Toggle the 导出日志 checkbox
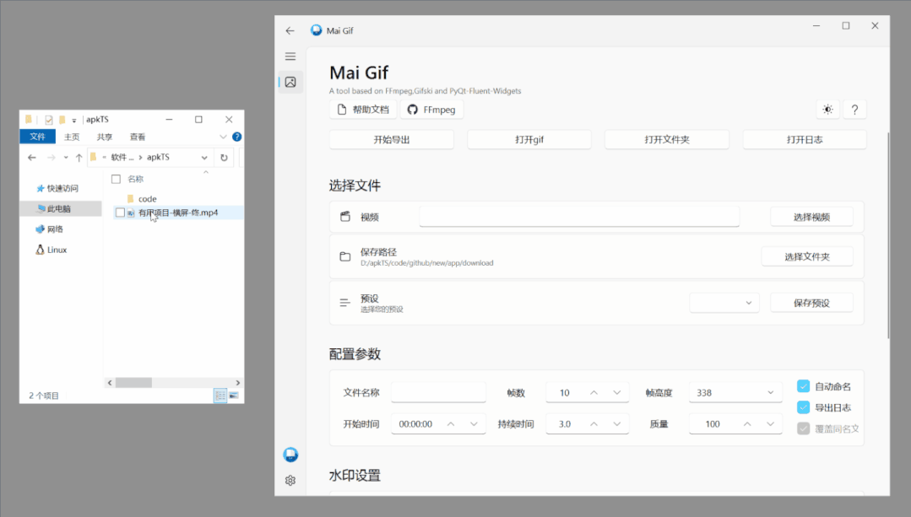The width and height of the screenshot is (911, 517). (x=804, y=407)
